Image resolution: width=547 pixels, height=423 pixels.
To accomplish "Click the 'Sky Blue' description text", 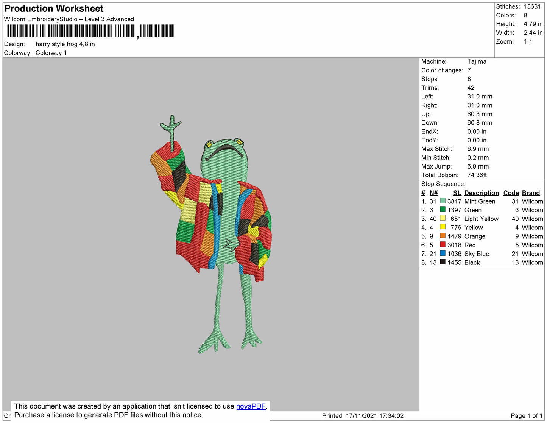I will 477,254.
